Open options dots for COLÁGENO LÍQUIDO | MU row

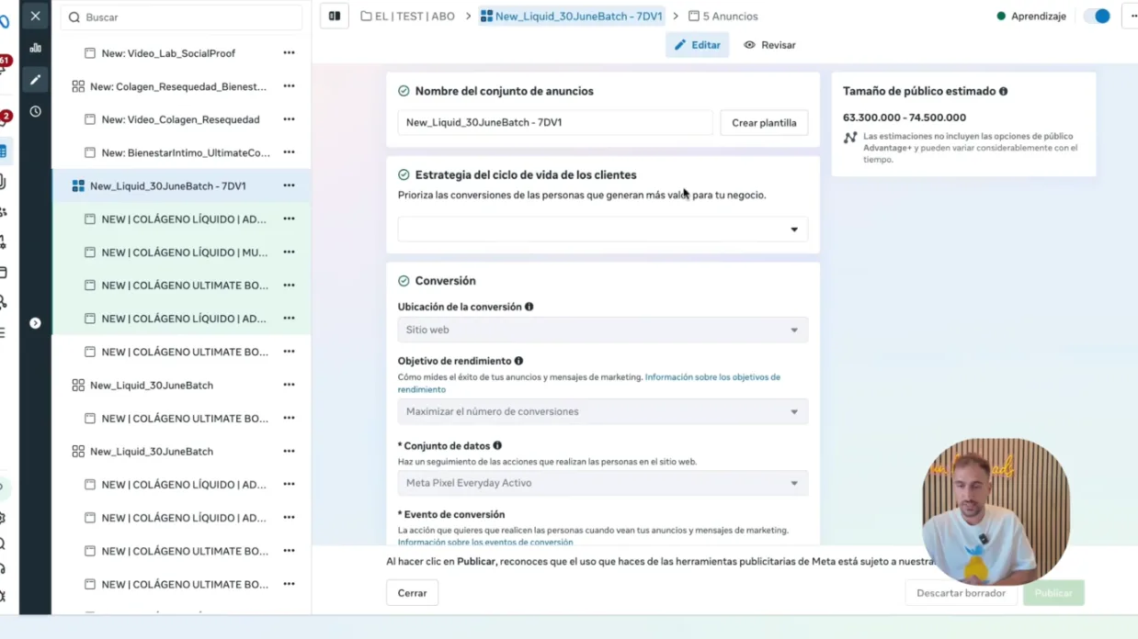click(289, 252)
